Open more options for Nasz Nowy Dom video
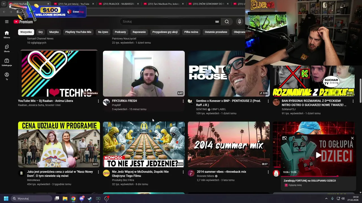The width and height of the screenshot is (362, 203). 98,172
